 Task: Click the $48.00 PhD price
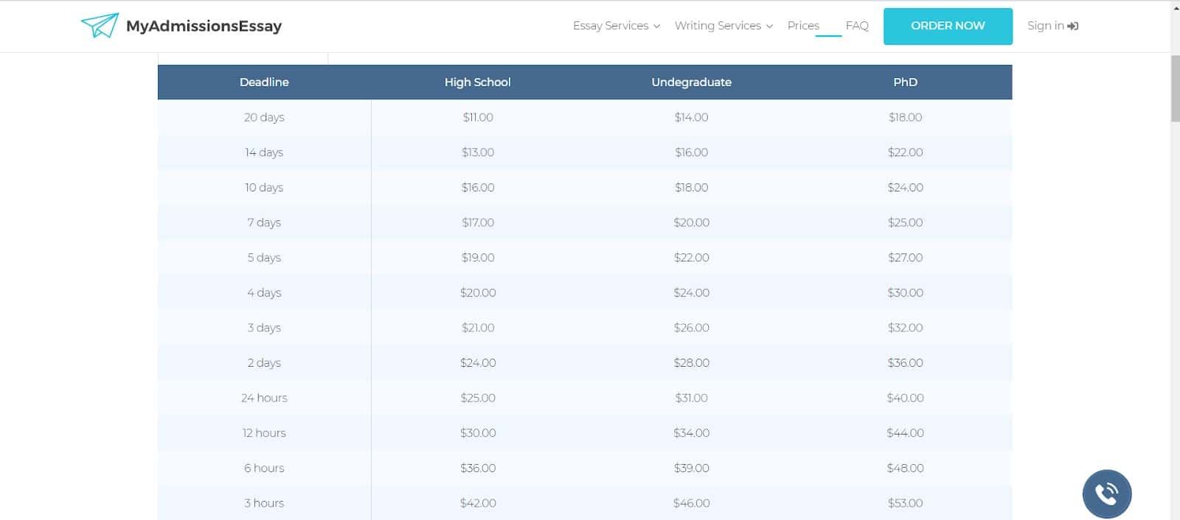pyautogui.click(x=905, y=468)
